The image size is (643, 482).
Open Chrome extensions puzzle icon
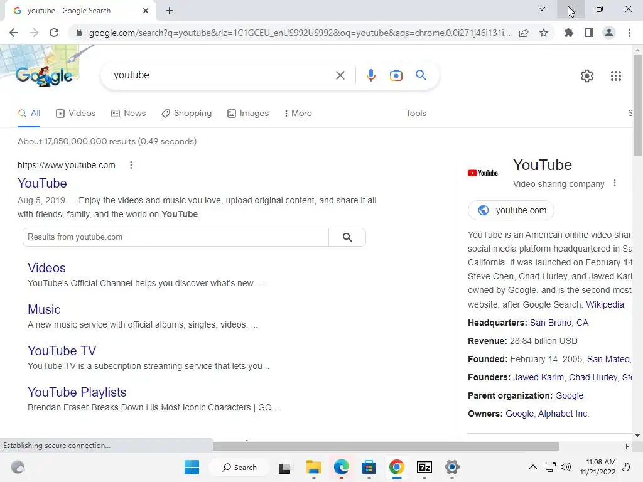pyautogui.click(x=569, y=33)
